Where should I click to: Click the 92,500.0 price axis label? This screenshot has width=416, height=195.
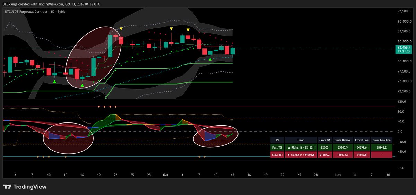404,11
